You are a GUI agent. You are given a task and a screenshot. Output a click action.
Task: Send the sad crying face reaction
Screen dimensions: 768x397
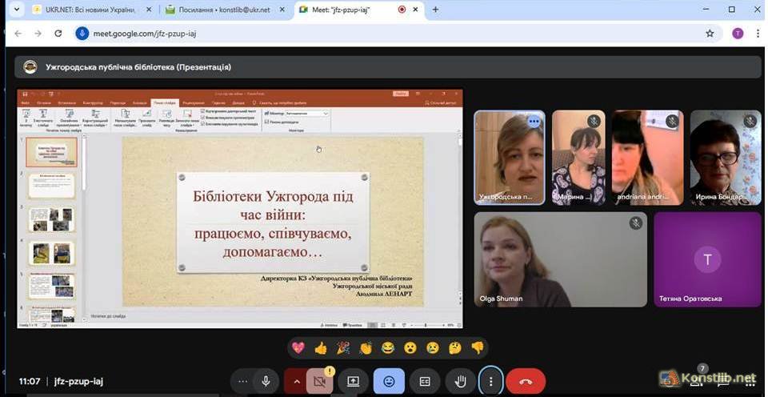(x=433, y=347)
